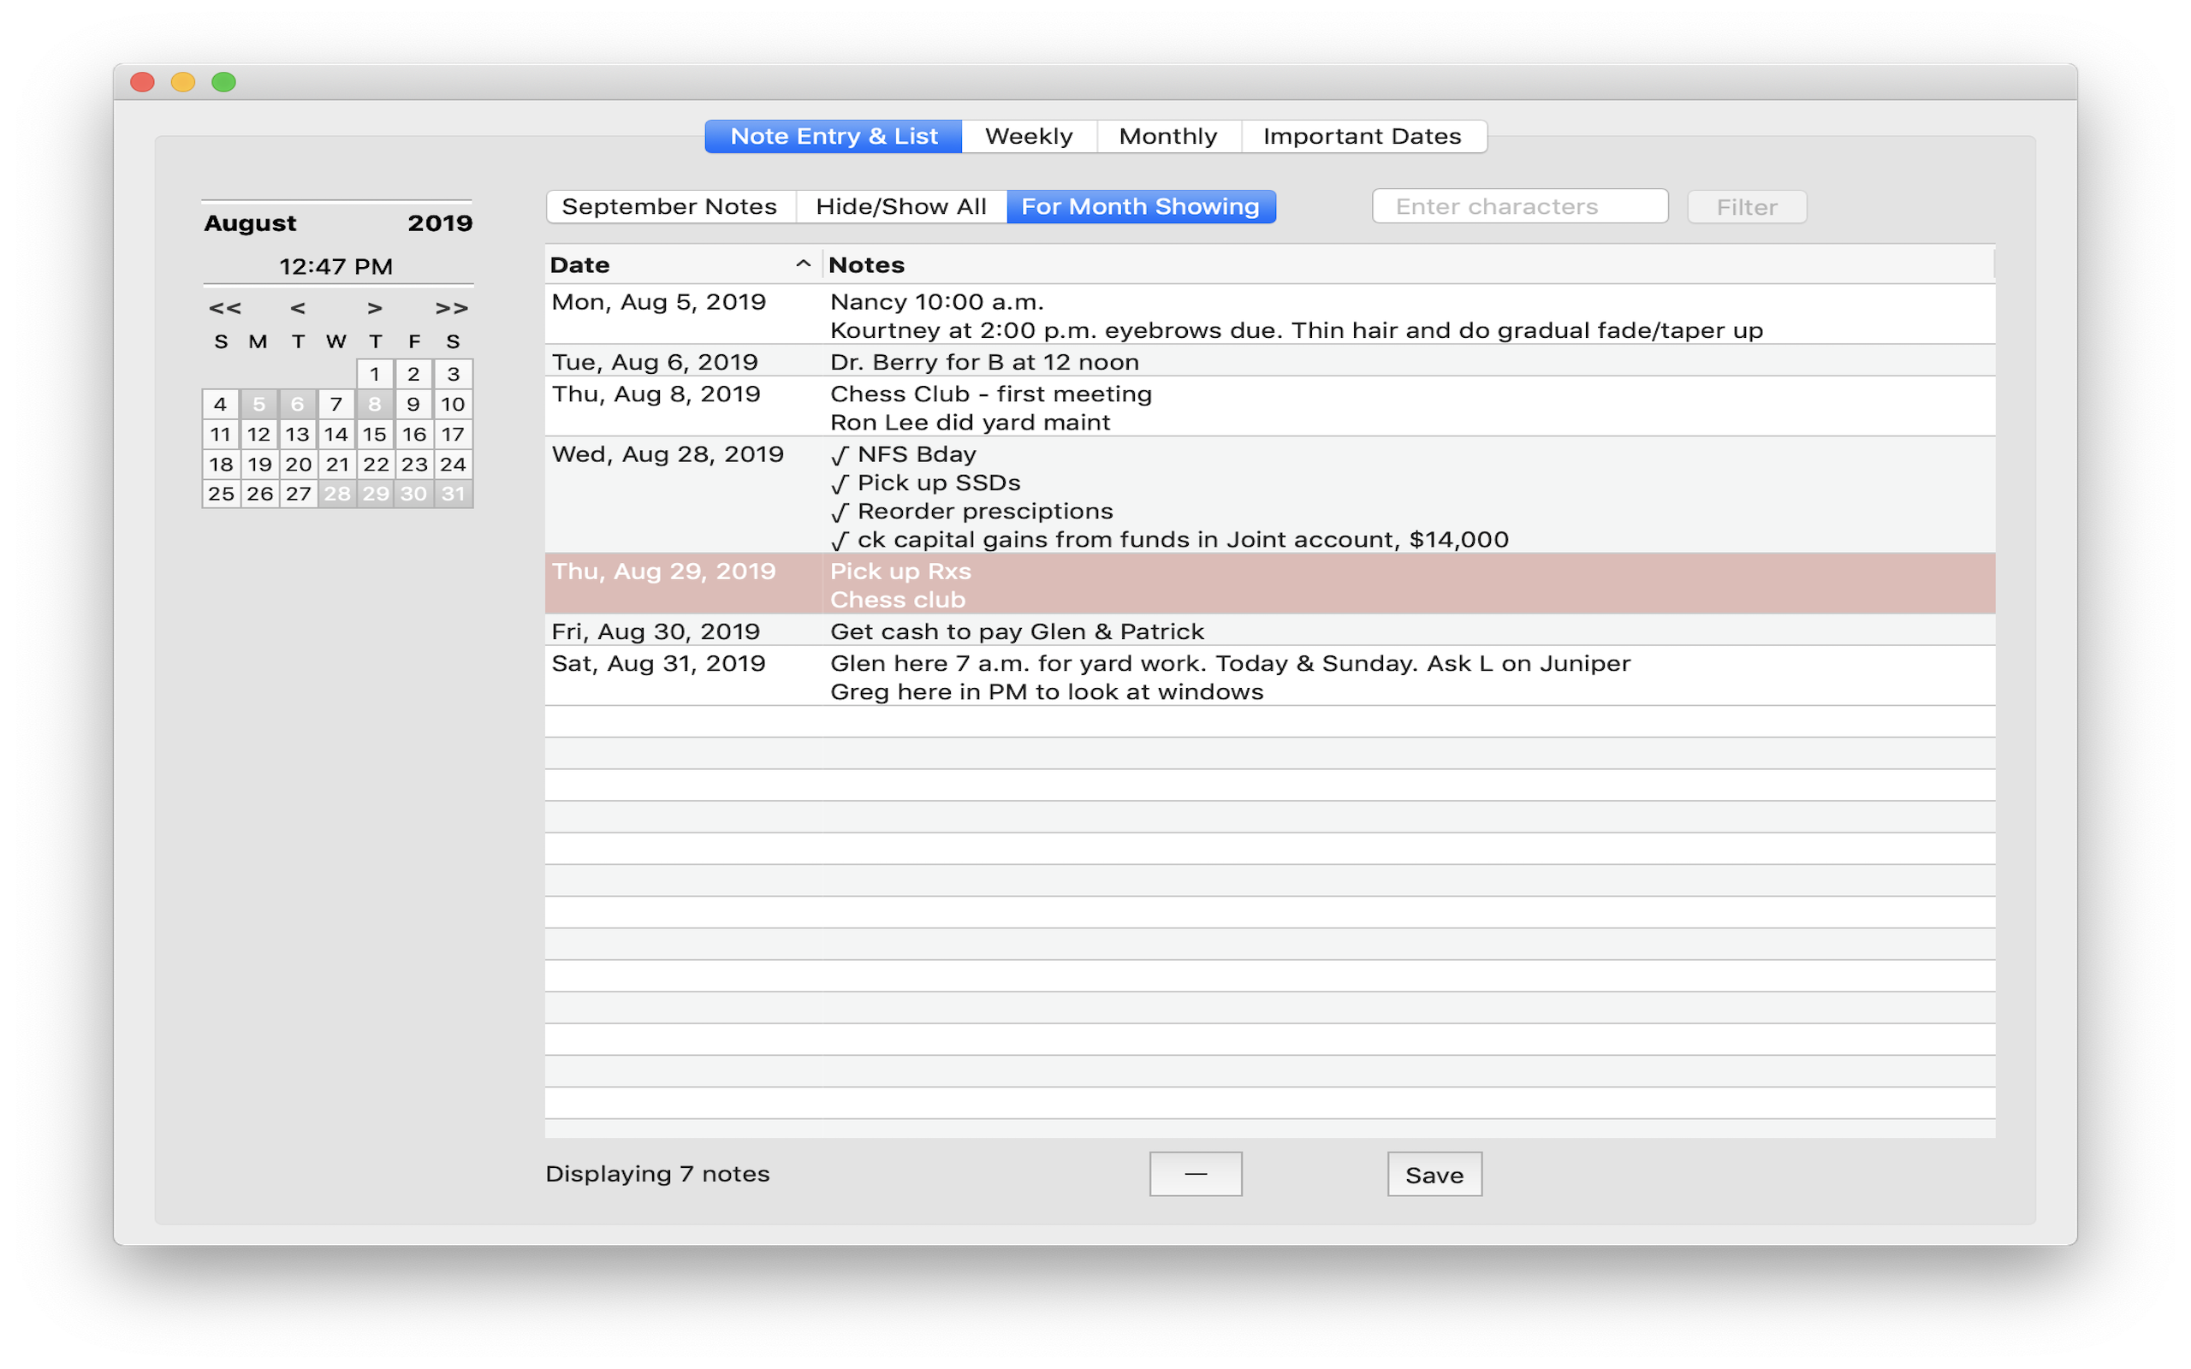The height and width of the screenshot is (1369, 2191).
Task: Open the Weekly tab
Action: pos(1029,136)
